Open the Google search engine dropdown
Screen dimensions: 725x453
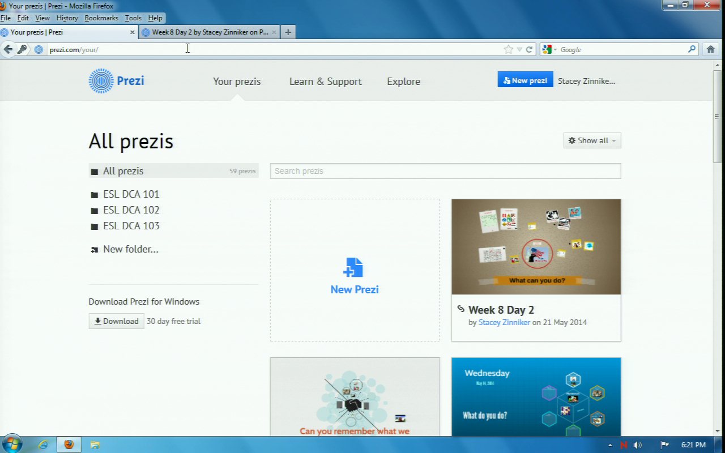(x=549, y=49)
